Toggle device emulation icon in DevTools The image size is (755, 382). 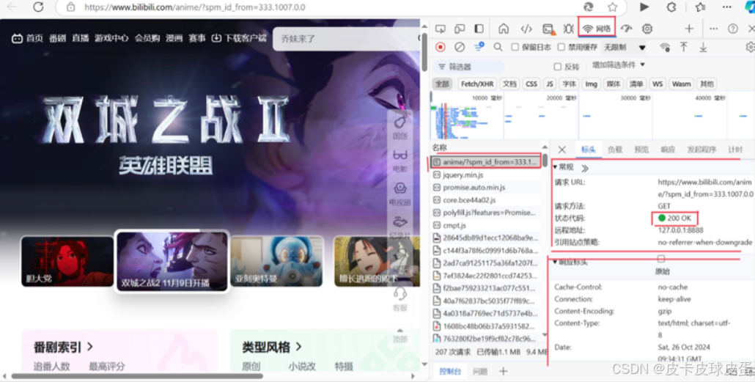click(460, 29)
